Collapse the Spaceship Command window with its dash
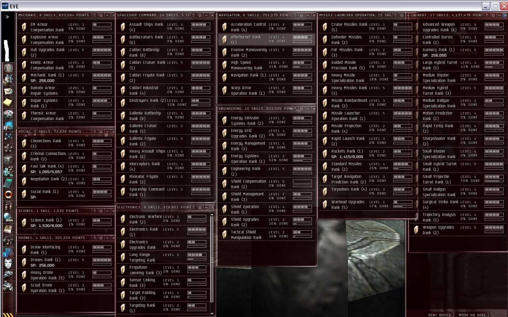Image resolution: width=508 pixels, height=317 pixels. 206,15
